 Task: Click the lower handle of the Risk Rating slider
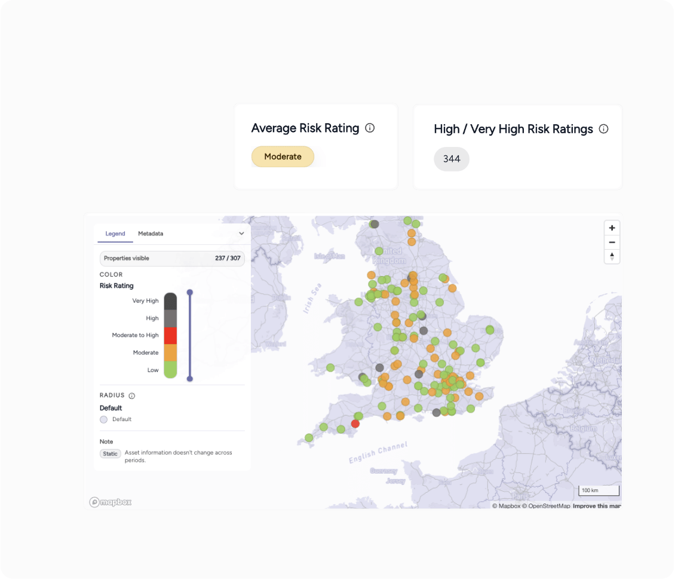pos(190,379)
